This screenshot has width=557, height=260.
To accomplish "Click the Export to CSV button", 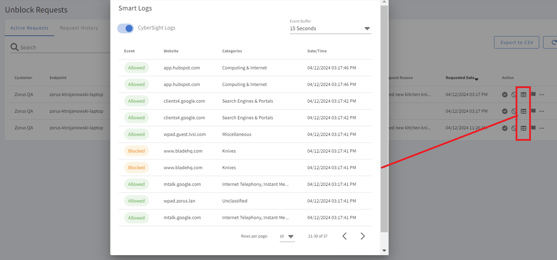I will tap(517, 42).
